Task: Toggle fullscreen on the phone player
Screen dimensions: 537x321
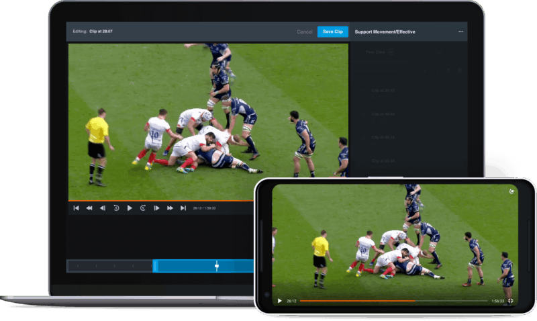Action: point(510,301)
